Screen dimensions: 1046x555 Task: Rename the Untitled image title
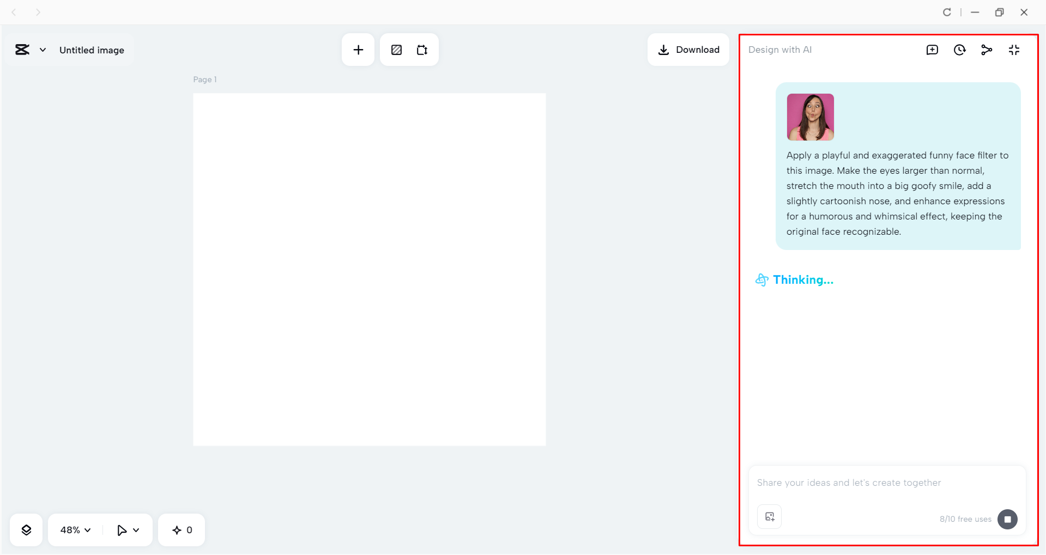pos(92,50)
